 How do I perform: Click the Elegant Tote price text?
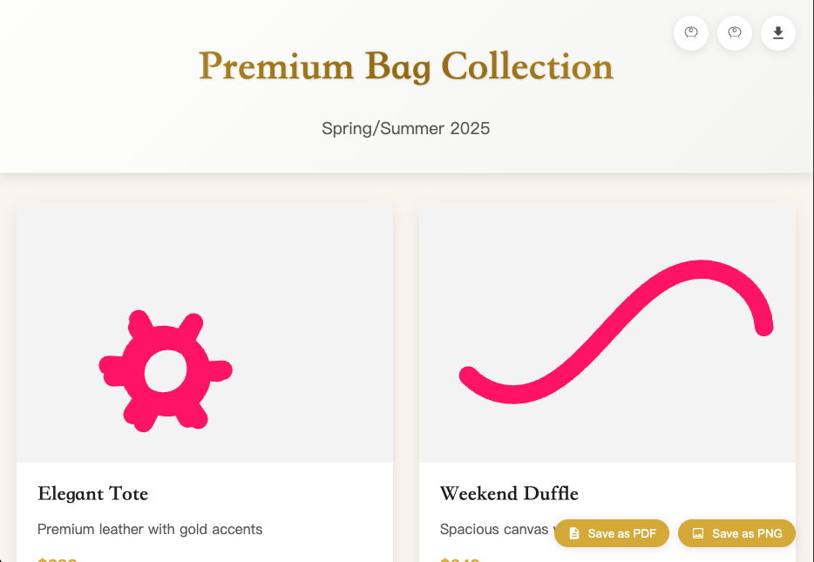58,559
